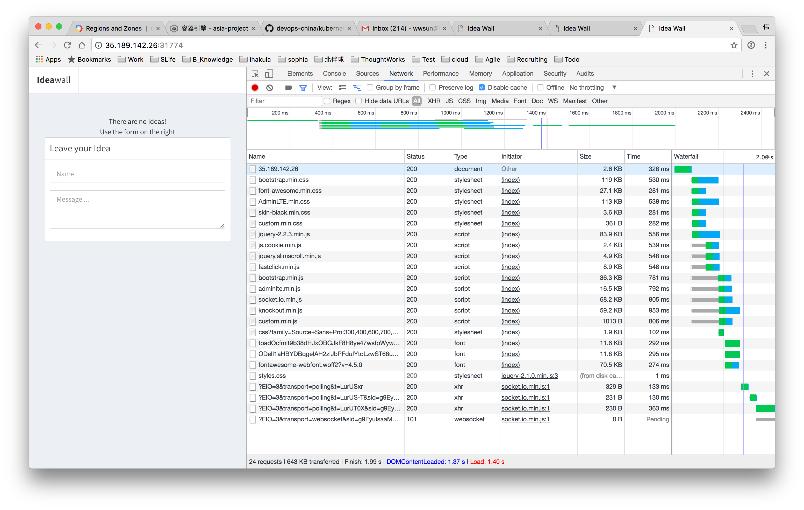Click the Name input field in idea form
The image size is (804, 510).
tap(137, 174)
